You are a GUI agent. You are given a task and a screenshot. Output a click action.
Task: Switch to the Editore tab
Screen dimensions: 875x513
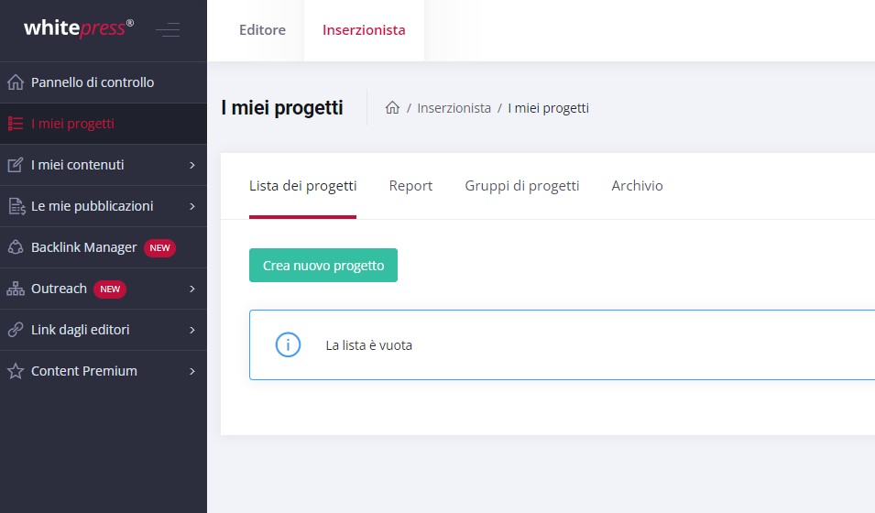[262, 30]
